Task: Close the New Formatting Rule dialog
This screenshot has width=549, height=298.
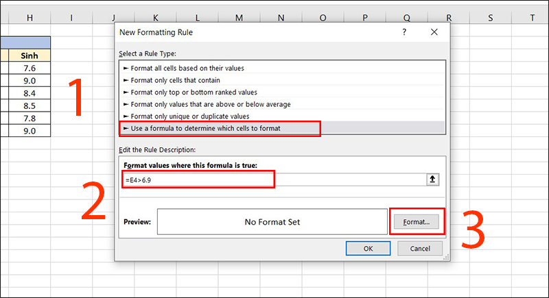Action: 434,32
